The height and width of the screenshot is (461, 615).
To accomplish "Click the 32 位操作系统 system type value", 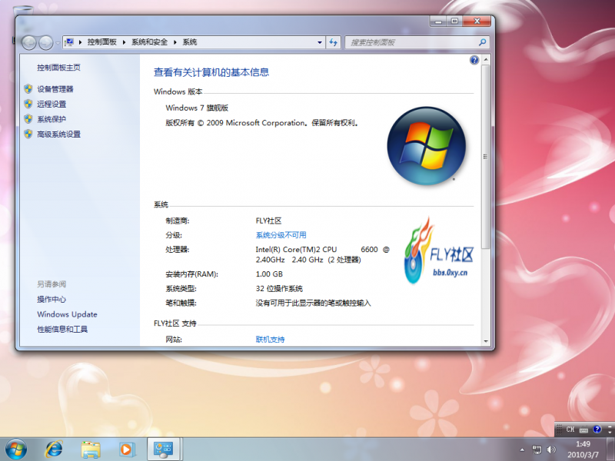I will coord(279,289).
